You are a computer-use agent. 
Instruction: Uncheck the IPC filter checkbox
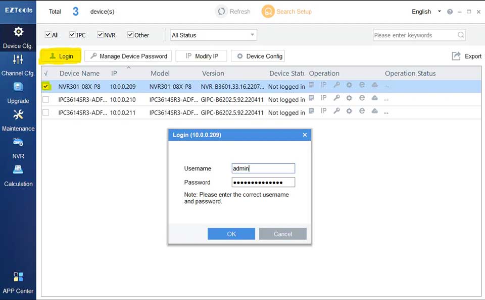(x=72, y=35)
